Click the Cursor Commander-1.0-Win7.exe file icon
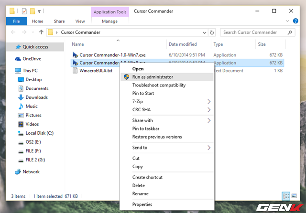The image size is (306, 213). pos(75,54)
